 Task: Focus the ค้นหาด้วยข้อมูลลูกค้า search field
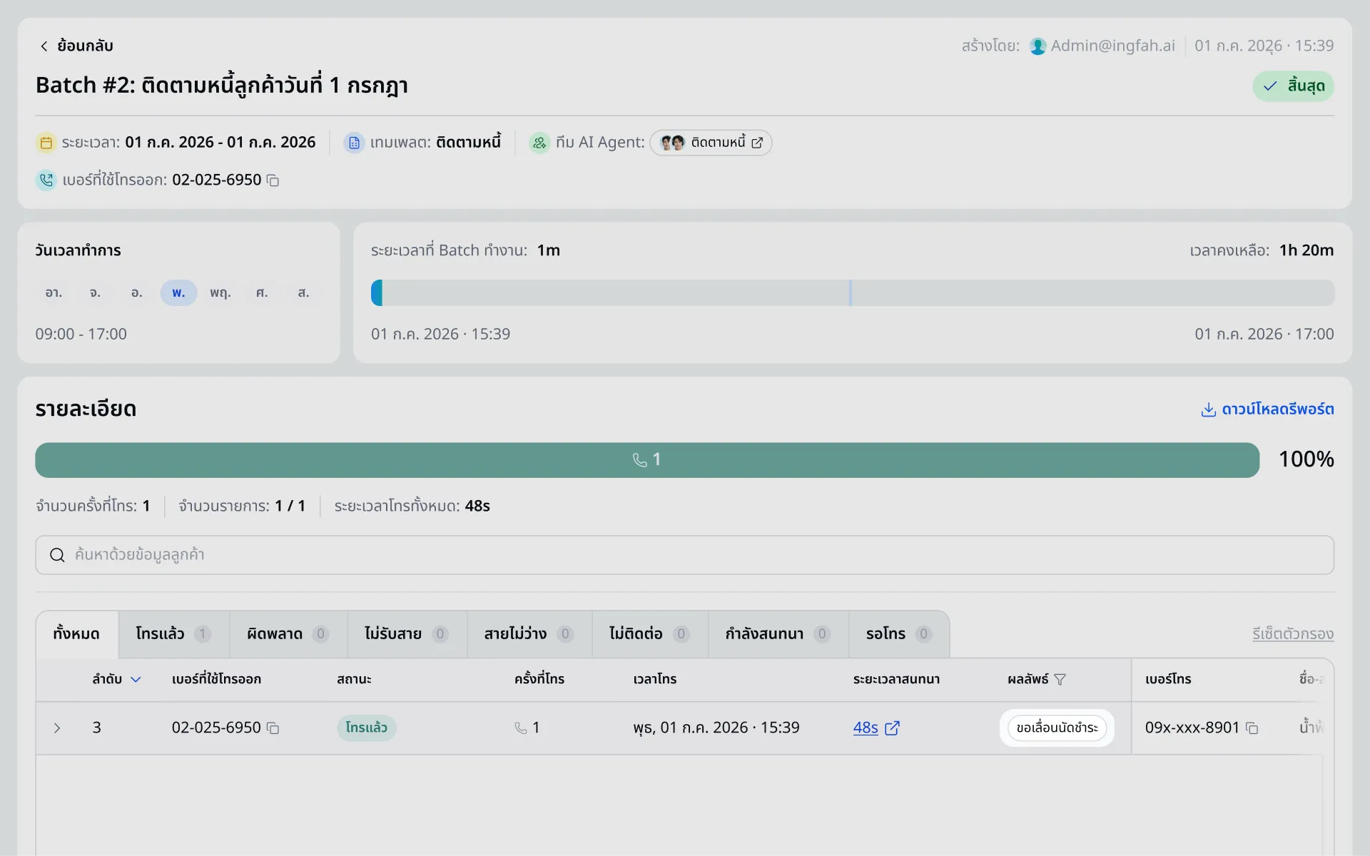click(x=684, y=555)
